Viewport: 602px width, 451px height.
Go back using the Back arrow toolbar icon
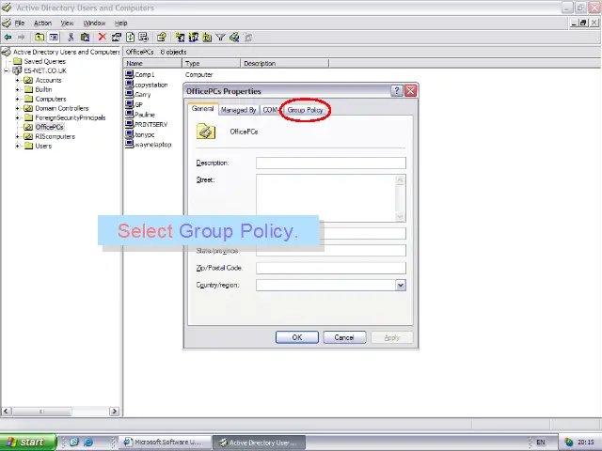click(x=8, y=38)
